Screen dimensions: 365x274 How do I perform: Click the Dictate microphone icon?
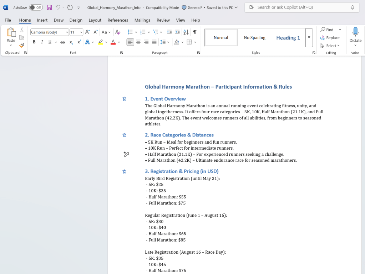click(355, 32)
